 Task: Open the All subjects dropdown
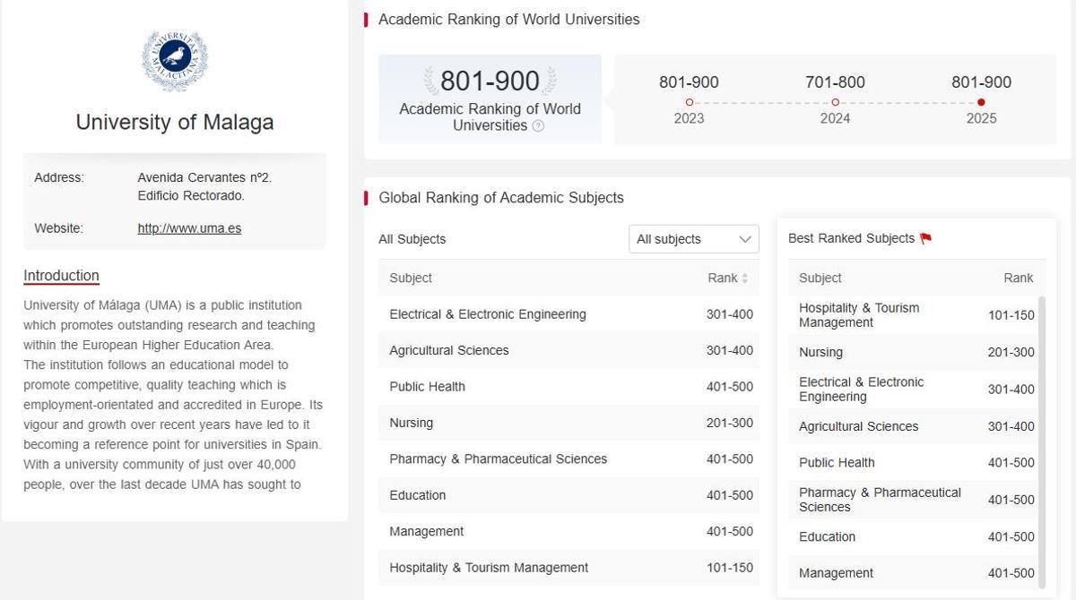pos(692,239)
